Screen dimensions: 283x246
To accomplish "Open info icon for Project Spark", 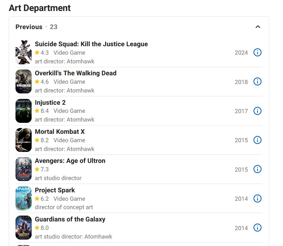I will tap(258, 198).
